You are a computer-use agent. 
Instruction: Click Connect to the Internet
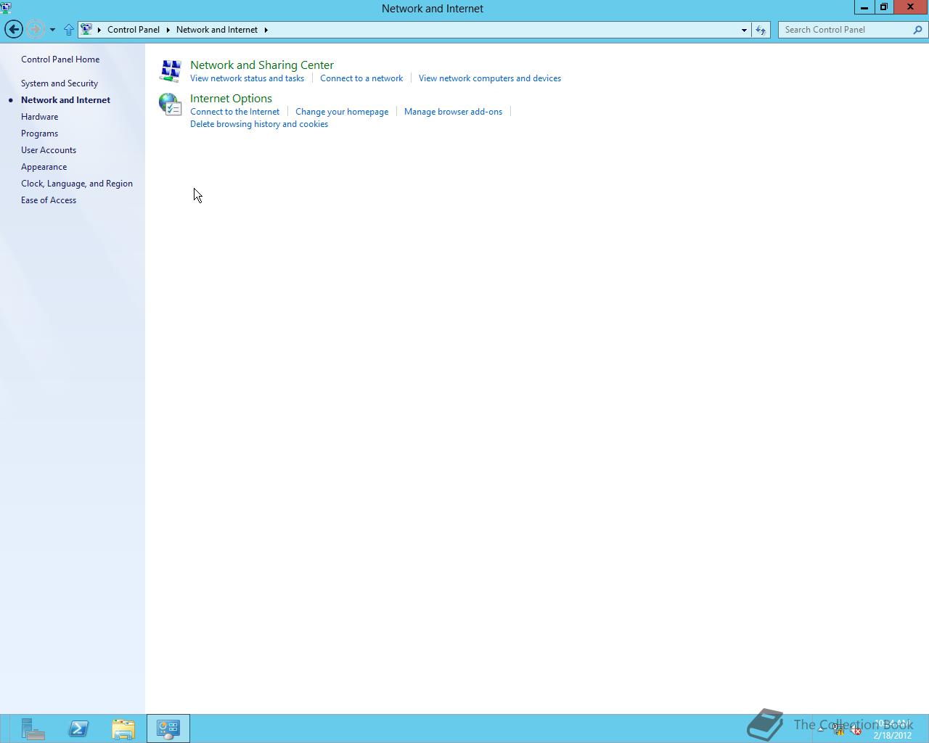(x=234, y=112)
